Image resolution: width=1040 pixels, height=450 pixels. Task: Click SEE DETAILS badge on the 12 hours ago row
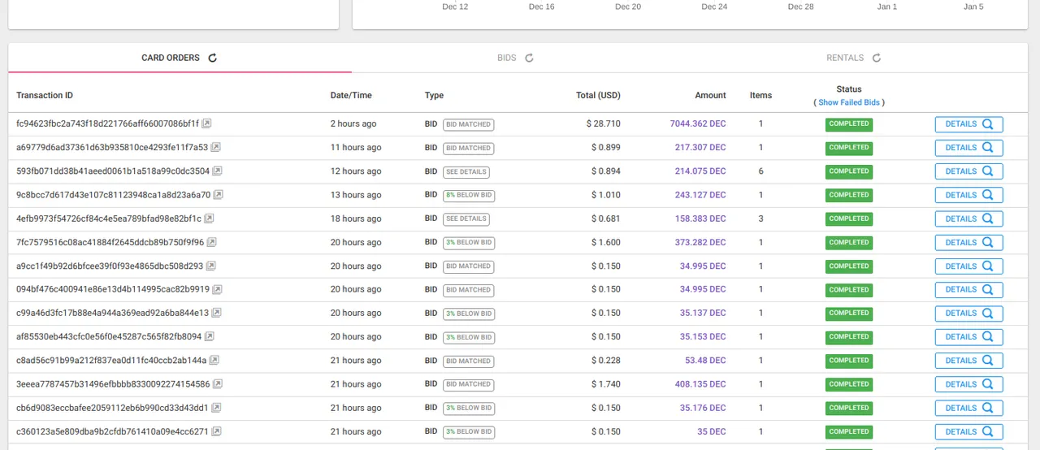click(x=466, y=171)
